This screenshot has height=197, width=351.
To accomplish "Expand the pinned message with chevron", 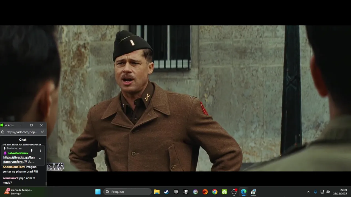I will point(40,159).
